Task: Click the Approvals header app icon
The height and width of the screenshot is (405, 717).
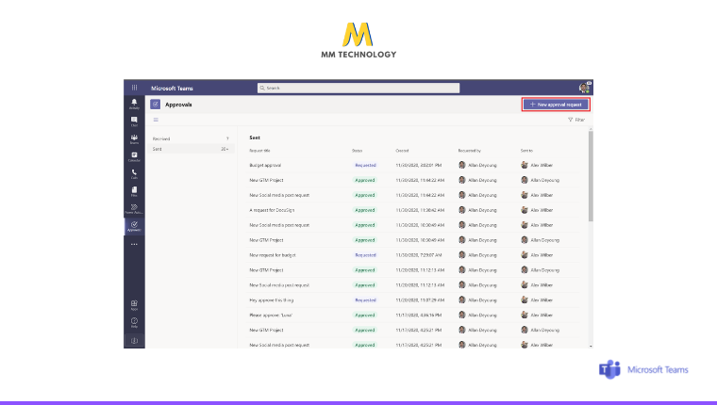Action: (156, 105)
